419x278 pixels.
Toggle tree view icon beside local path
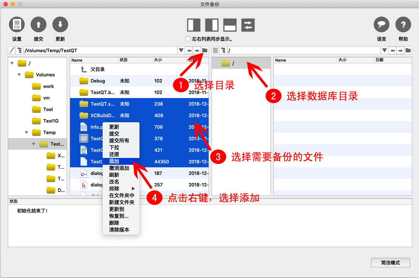pyautogui.click(x=19, y=50)
